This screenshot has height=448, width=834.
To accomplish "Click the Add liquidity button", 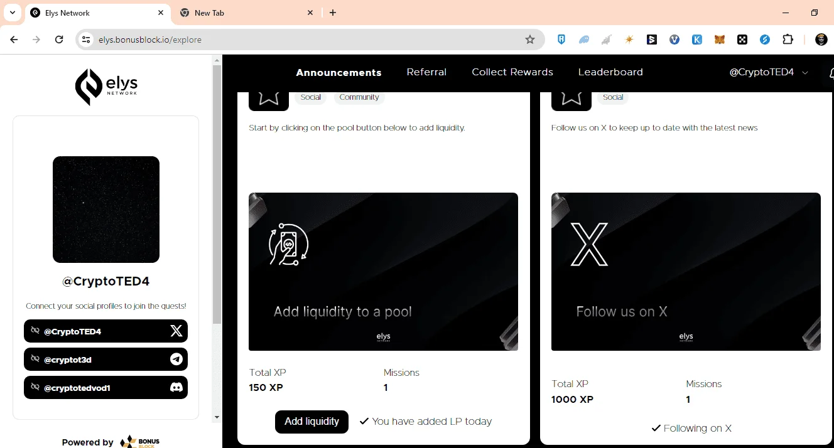I will click(x=311, y=422).
